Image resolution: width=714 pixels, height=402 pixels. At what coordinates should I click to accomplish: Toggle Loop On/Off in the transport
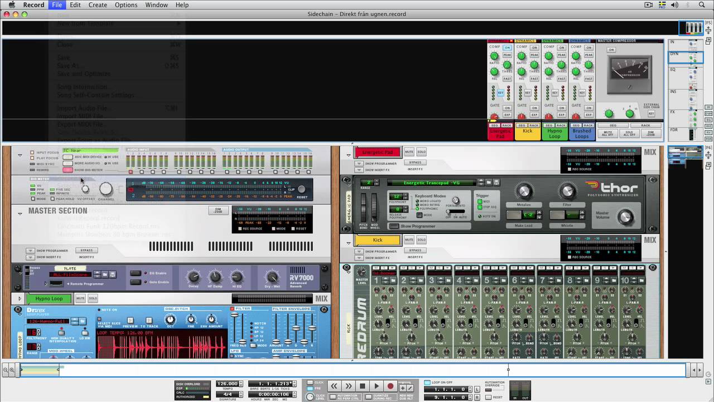point(427,382)
